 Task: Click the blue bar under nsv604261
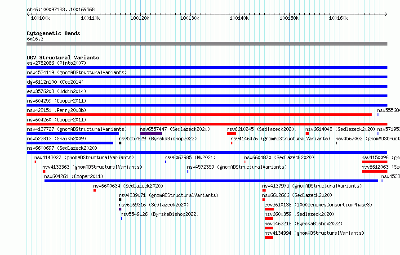pos(211,181)
